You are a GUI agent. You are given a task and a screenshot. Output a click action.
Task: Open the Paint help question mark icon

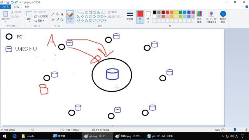click(x=247, y=7)
